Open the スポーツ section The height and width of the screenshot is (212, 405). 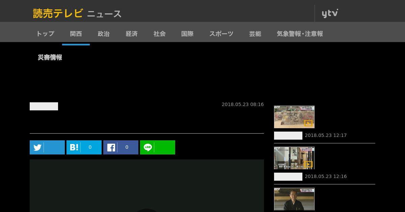tap(221, 34)
